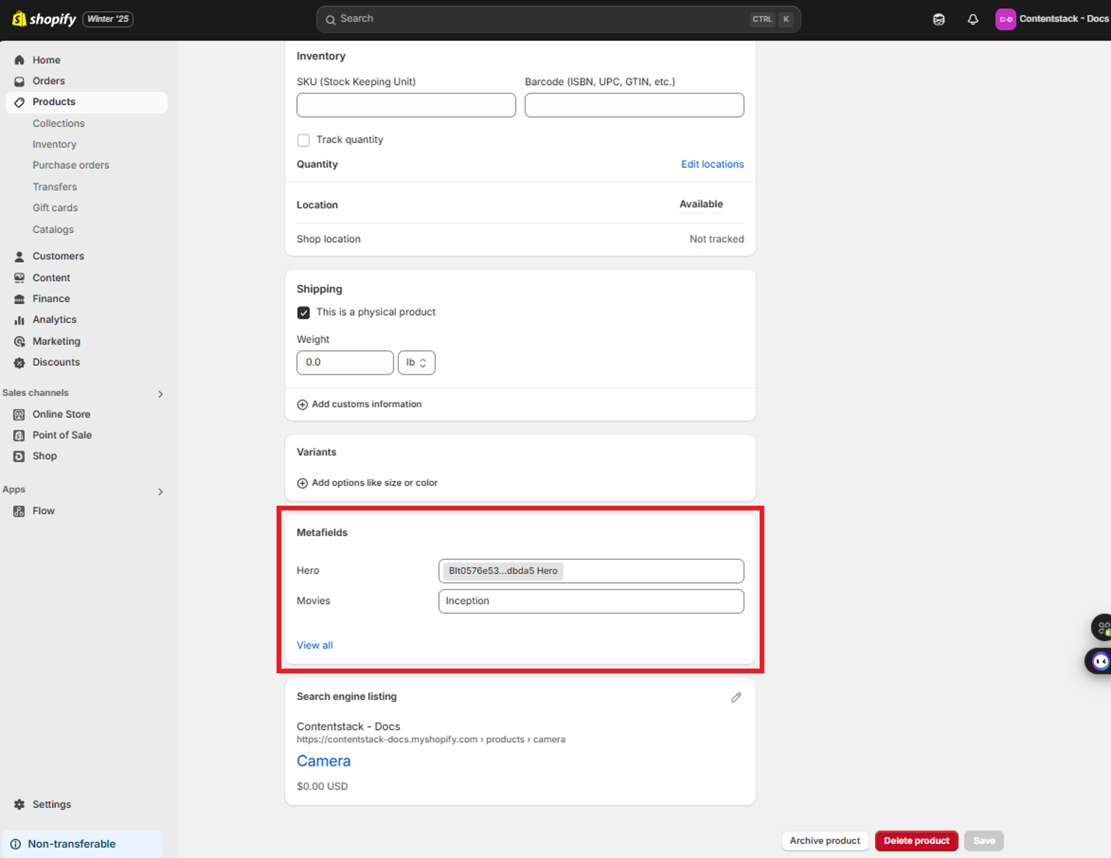Click the SKU input field
The image size is (1111, 858).
click(x=406, y=105)
